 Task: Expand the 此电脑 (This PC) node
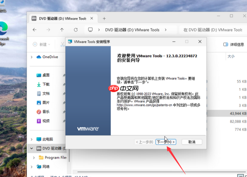(x=32, y=139)
